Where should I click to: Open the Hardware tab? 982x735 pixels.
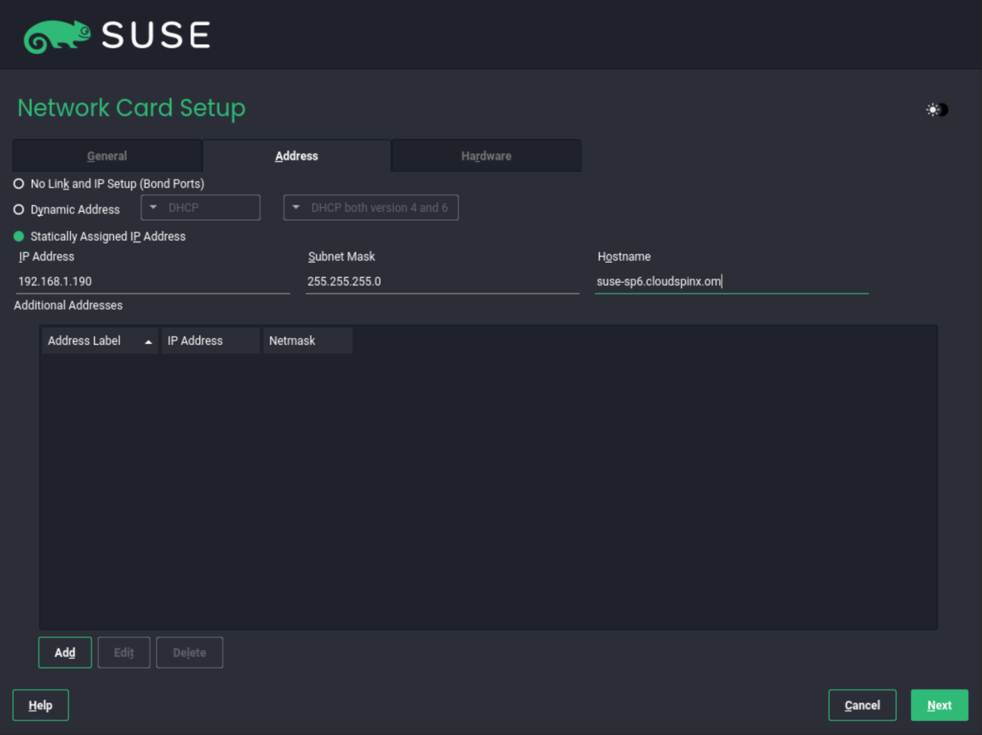(x=486, y=155)
